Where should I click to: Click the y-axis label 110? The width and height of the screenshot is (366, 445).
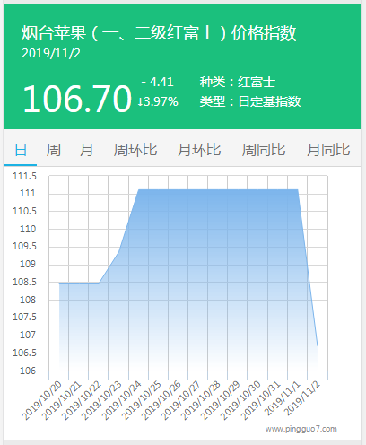tap(28, 229)
